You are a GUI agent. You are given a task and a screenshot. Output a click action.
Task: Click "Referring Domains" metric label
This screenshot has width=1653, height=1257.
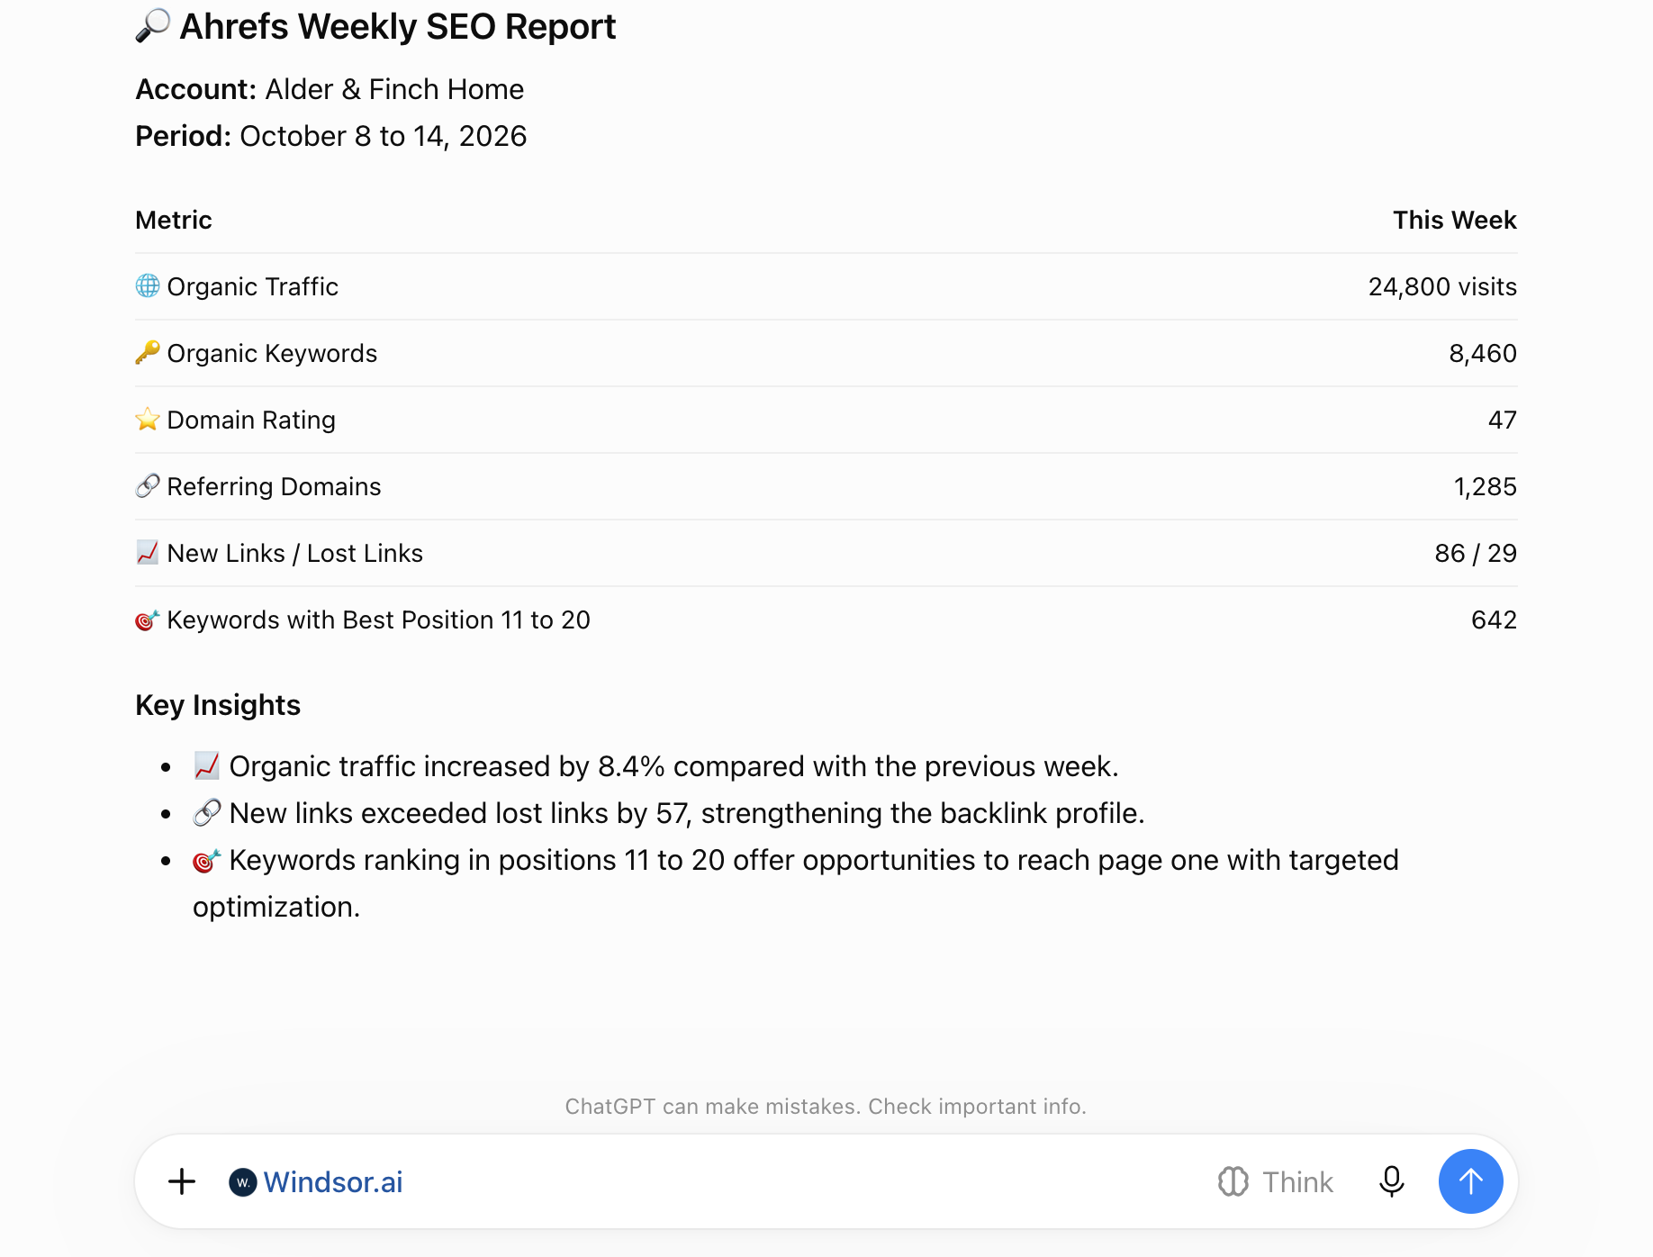[275, 486]
